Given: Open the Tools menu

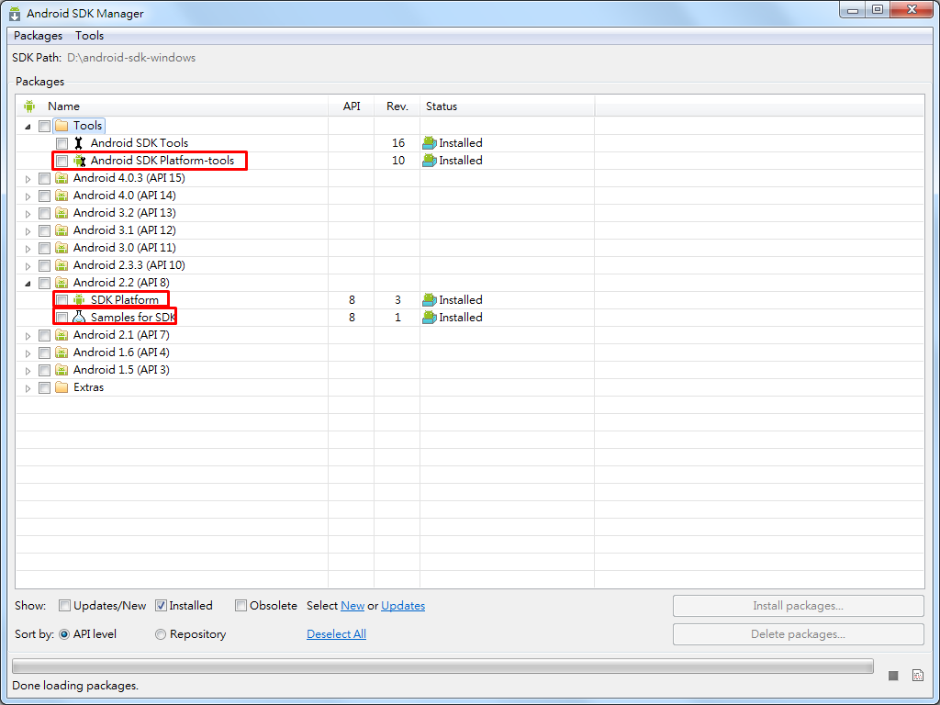Looking at the screenshot, I should point(89,36).
